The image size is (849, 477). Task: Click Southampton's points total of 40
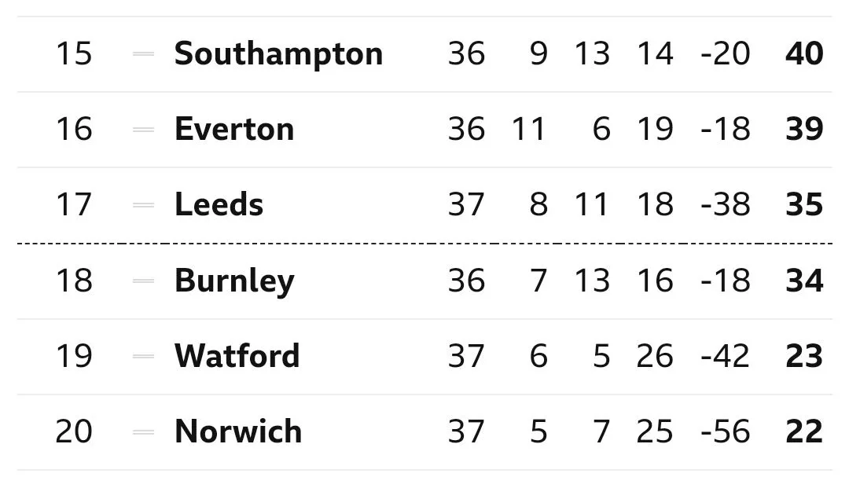(x=804, y=54)
